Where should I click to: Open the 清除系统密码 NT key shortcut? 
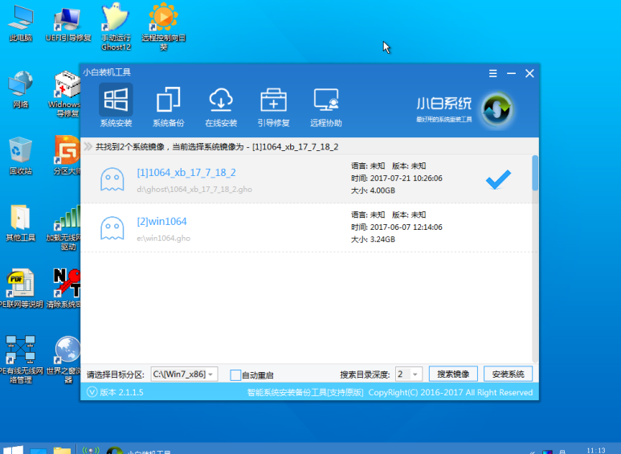[x=64, y=288]
